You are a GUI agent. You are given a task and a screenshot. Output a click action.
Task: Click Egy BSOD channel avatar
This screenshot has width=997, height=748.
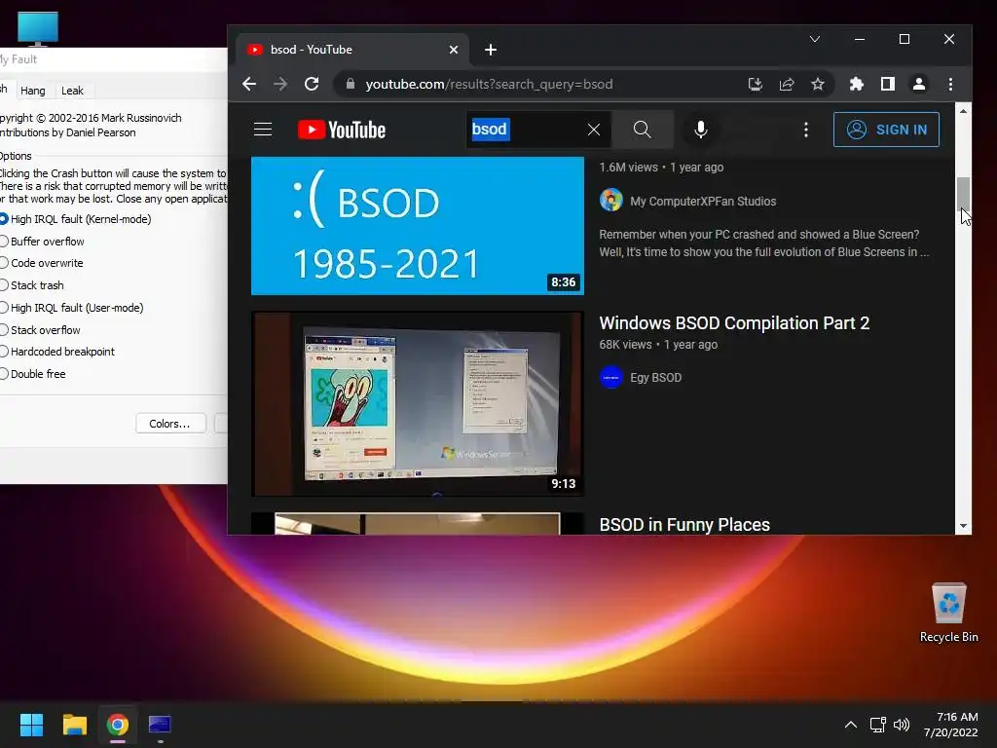pyautogui.click(x=611, y=377)
